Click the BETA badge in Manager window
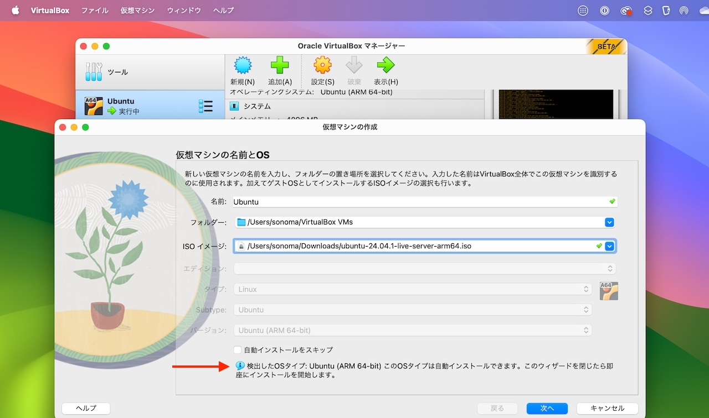Image resolution: width=709 pixels, height=418 pixels. point(607,46)
